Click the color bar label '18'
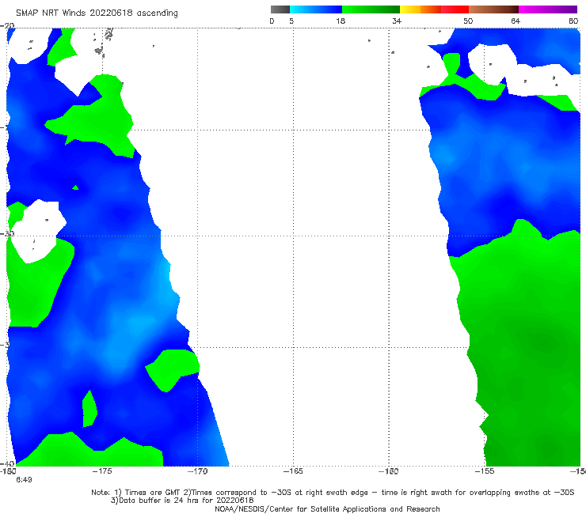 [x=341, y=21]
